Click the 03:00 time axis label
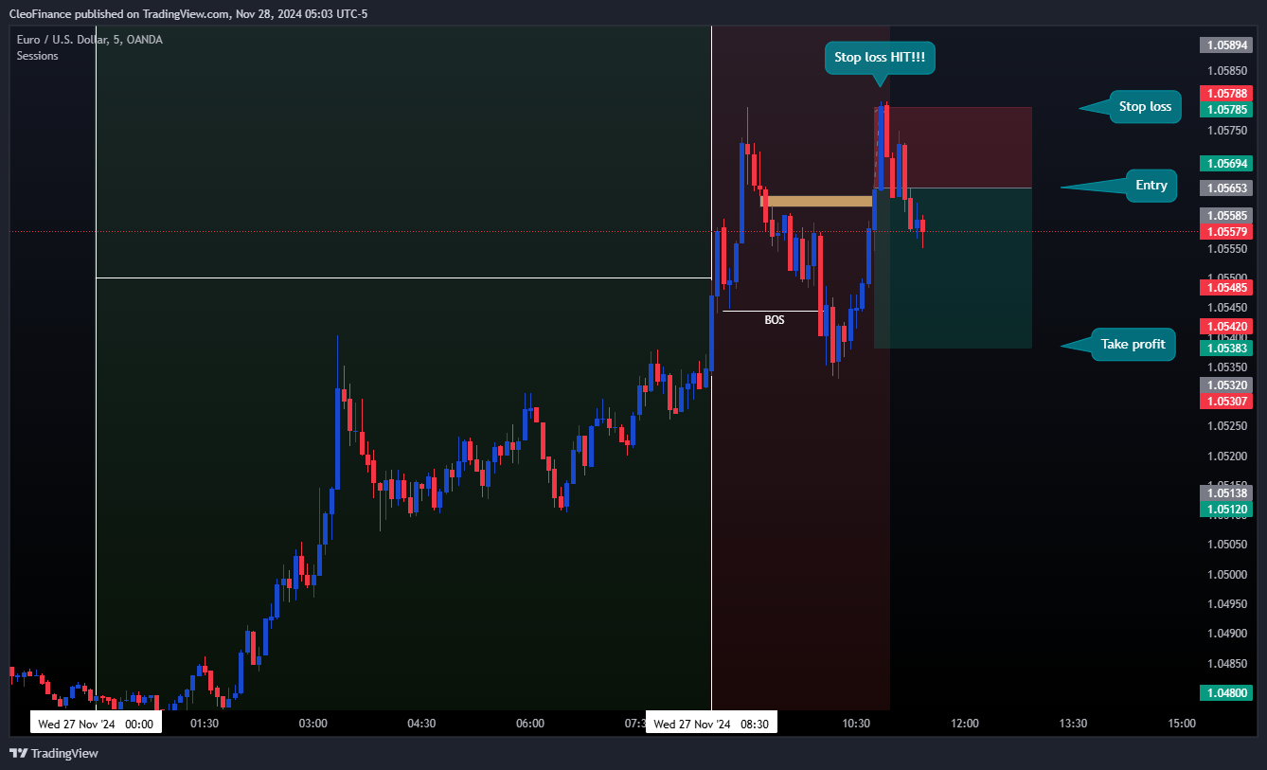 pos(313,724)
